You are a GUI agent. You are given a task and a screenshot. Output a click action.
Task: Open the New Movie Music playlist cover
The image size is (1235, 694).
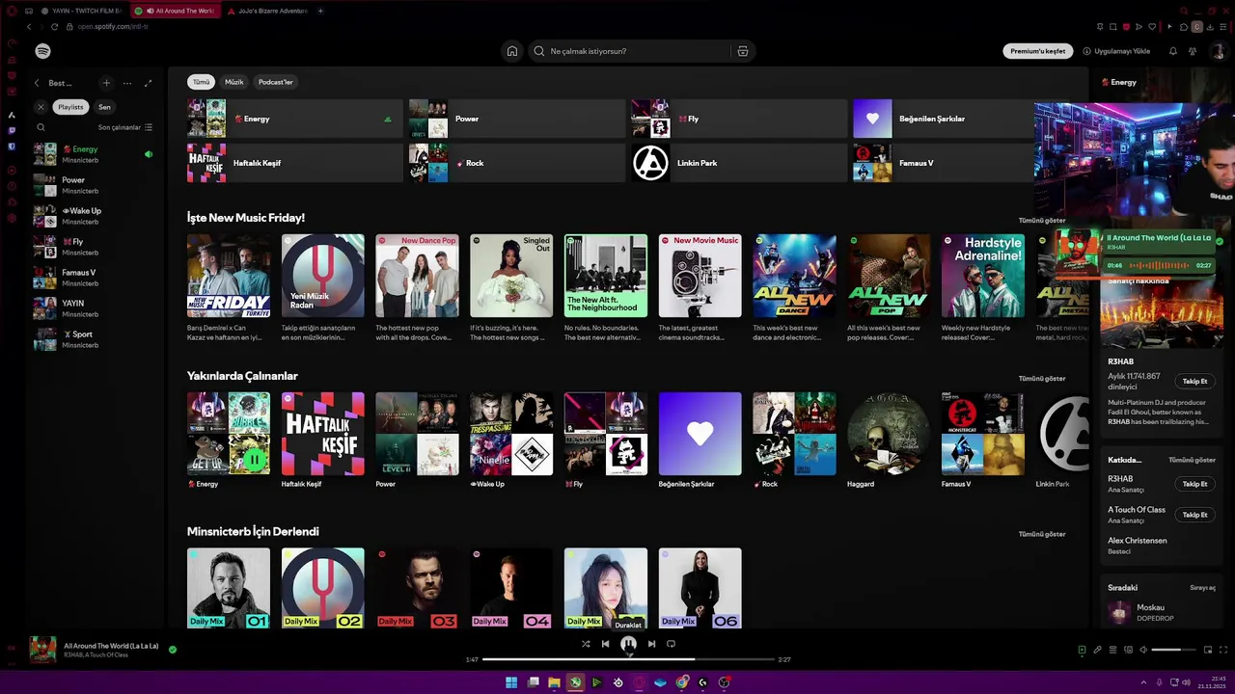pyautogui.click(x=700, y=276)
